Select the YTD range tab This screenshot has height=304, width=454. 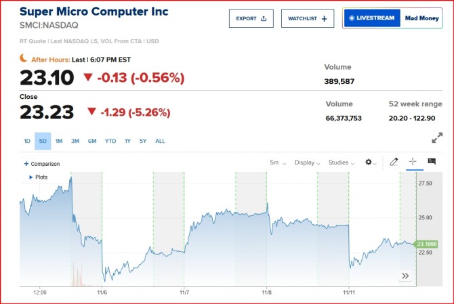(110, 141)
